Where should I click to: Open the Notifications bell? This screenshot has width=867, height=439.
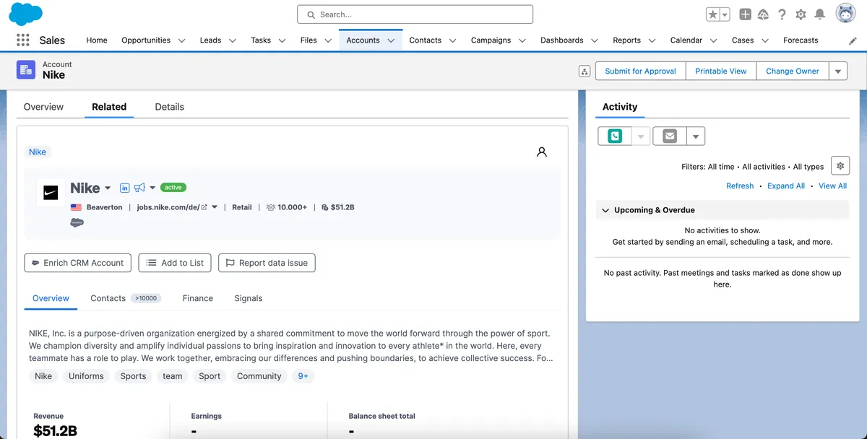point(819,14)
